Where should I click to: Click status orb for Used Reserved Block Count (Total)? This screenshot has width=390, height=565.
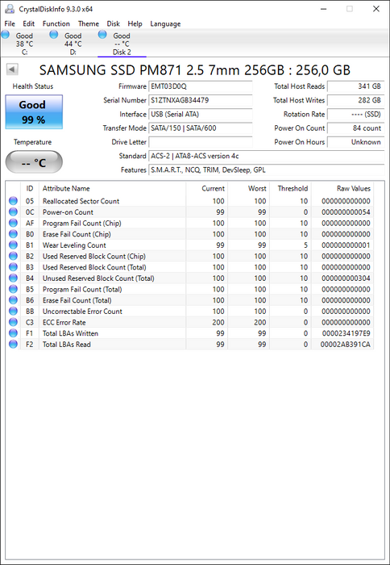[x=14, y=267]
